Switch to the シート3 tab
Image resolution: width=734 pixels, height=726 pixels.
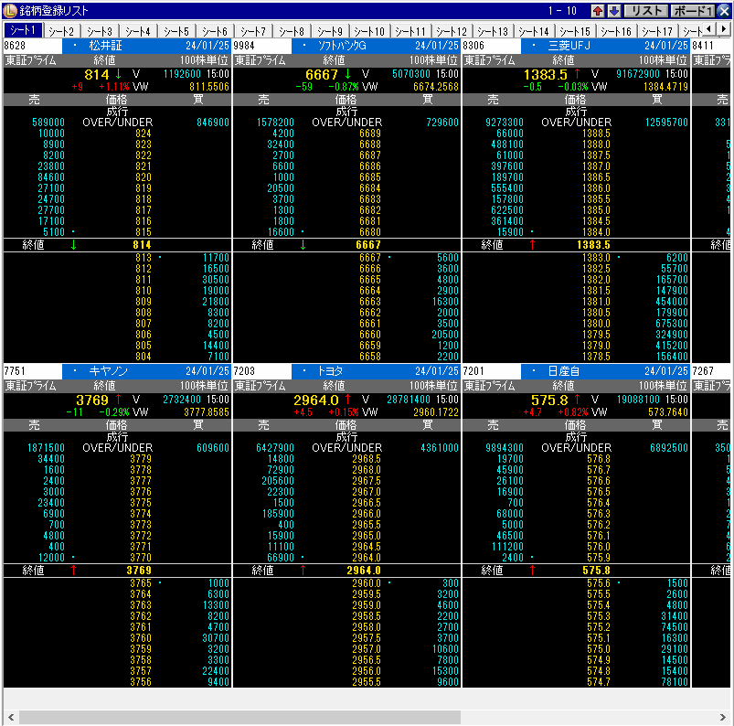[100, 31]
